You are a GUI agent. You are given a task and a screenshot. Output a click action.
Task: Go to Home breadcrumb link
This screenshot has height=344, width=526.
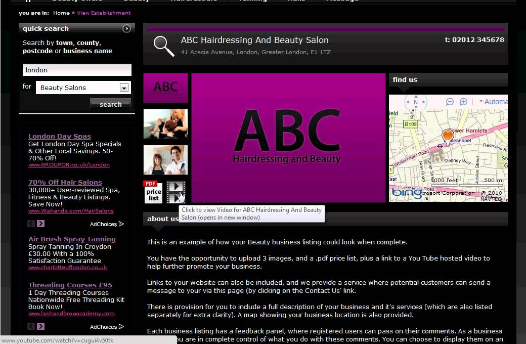[x=61, y=13]
